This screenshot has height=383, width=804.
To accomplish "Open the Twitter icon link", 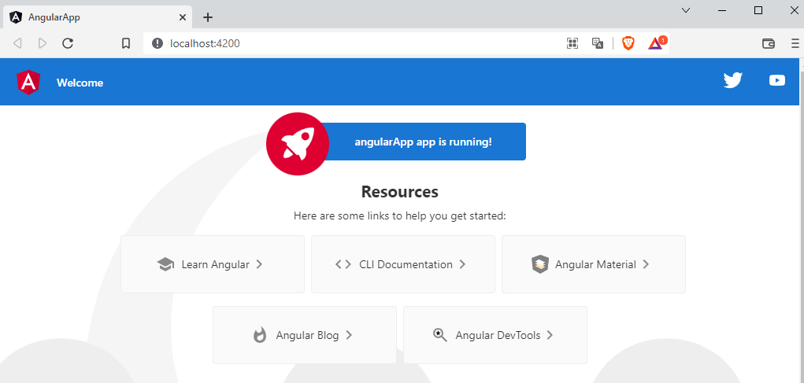I will [733, 80].
